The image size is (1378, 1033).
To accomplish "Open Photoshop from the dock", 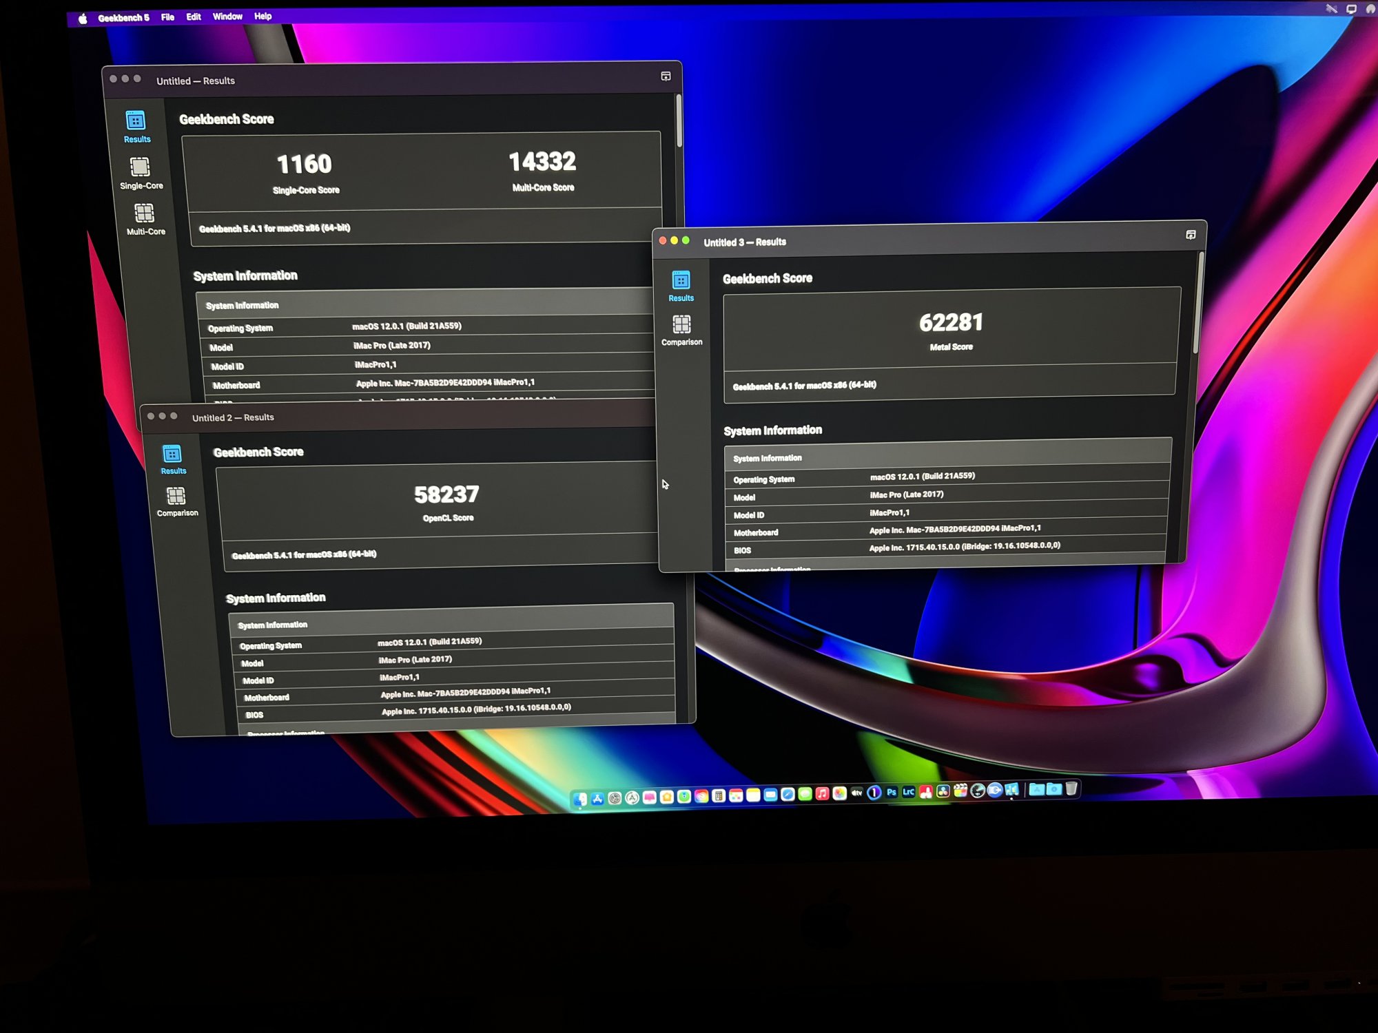I will (892, 792).
